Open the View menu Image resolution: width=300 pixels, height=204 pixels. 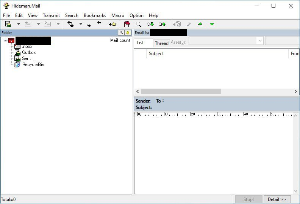tap(33, 15)
